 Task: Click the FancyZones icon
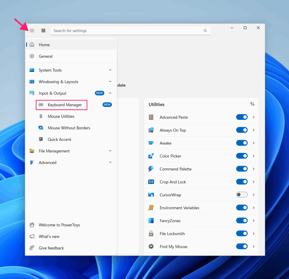(x=151, y=221)
